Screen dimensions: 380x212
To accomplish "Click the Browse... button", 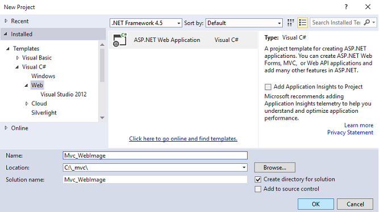I will click(275, 168).
